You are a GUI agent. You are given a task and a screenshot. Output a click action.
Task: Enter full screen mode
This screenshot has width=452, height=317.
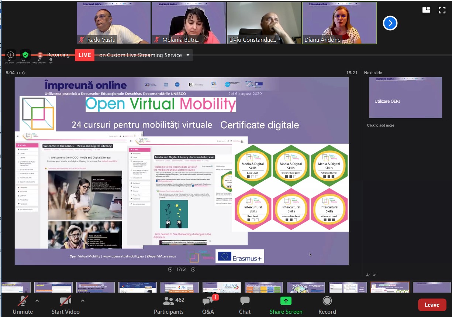click(x=442, y=10)
